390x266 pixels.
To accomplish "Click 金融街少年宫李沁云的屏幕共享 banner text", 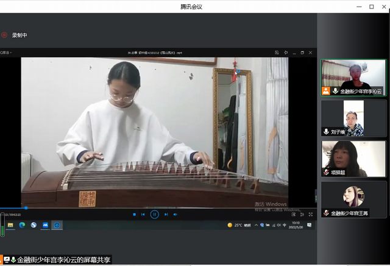I will 63,260.
